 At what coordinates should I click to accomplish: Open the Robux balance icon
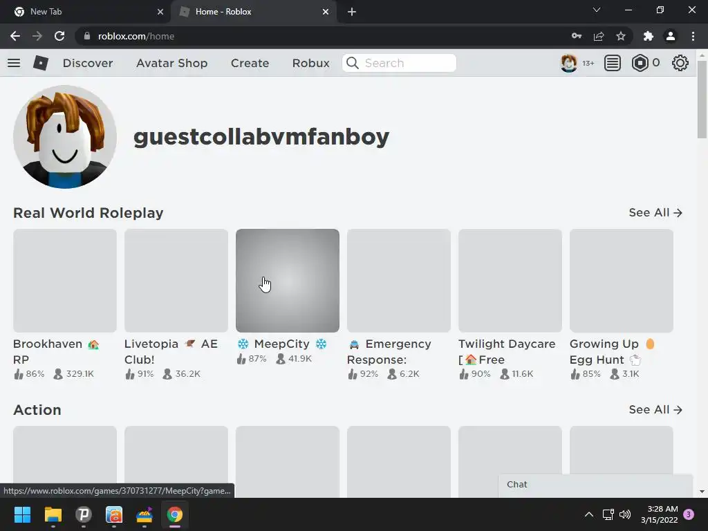coord(640,63)
